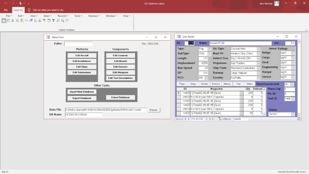Go to previous record in Ship Annex
Screen dimensions: 309x174
(x=188, y=119)
